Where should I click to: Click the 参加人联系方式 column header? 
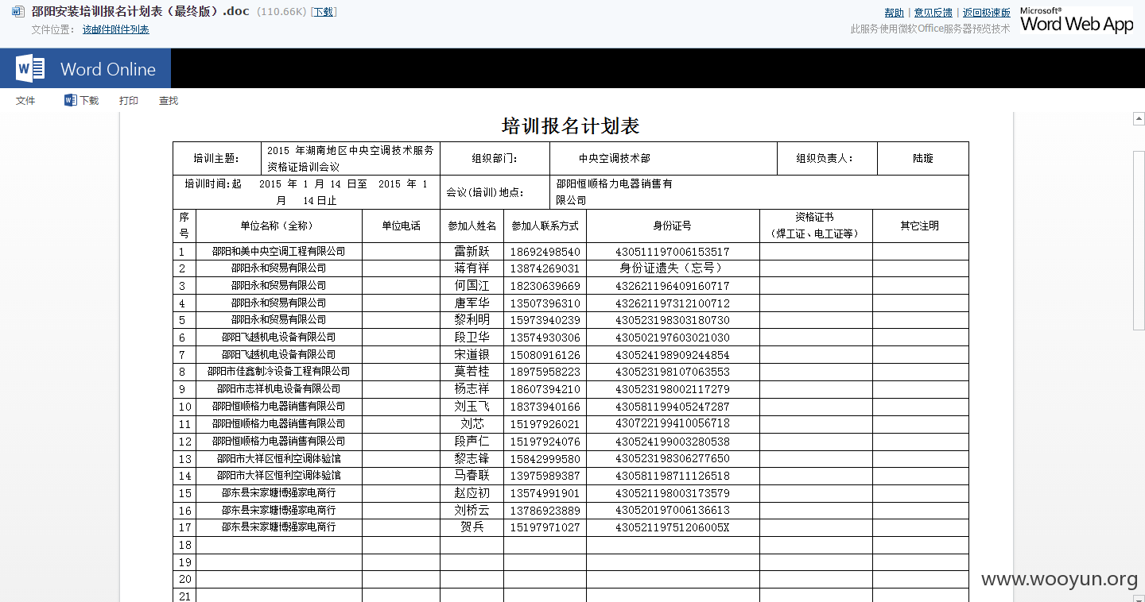click(545, 226)
